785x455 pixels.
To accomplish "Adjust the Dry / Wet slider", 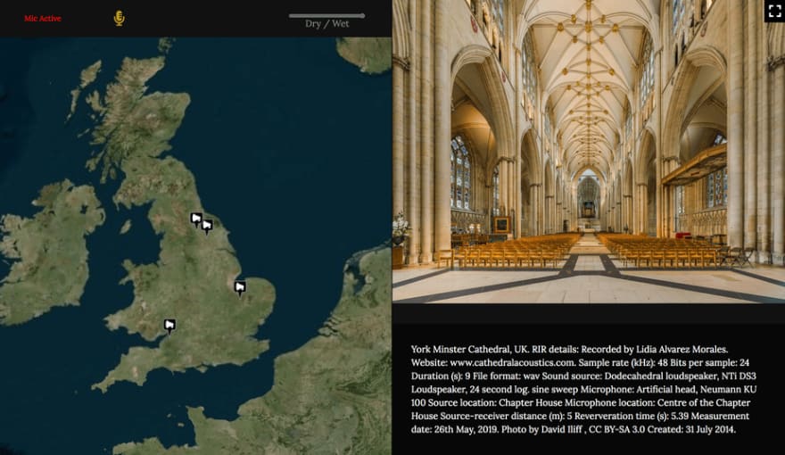I will [x=326, y=16].
